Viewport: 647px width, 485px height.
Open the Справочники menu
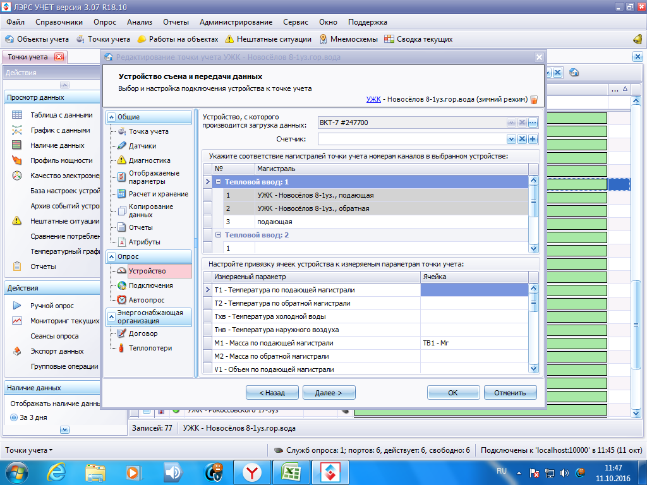click(x=59, y=22)
